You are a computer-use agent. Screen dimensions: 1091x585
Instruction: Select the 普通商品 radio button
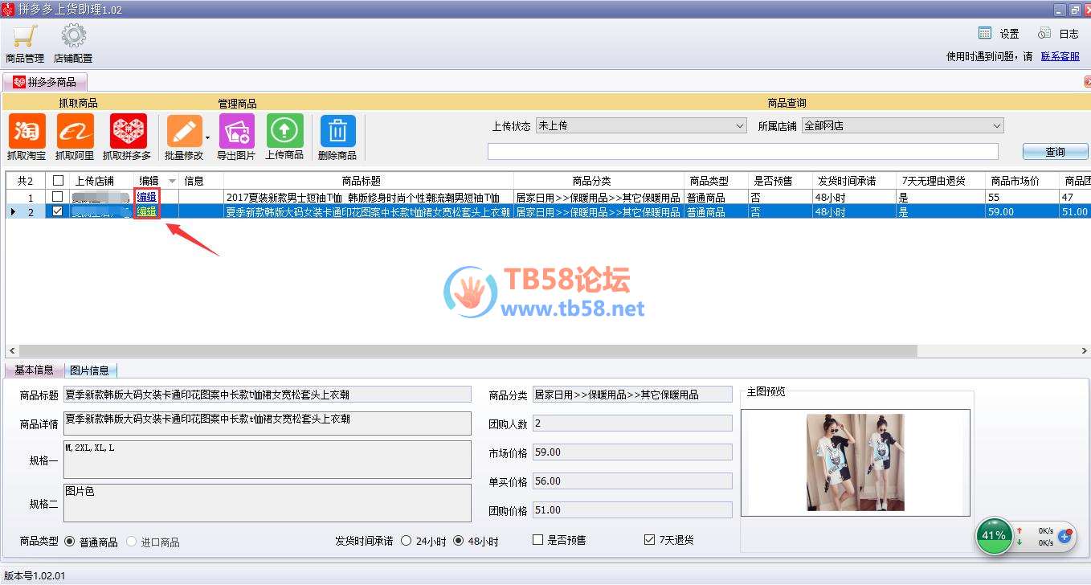69,542
